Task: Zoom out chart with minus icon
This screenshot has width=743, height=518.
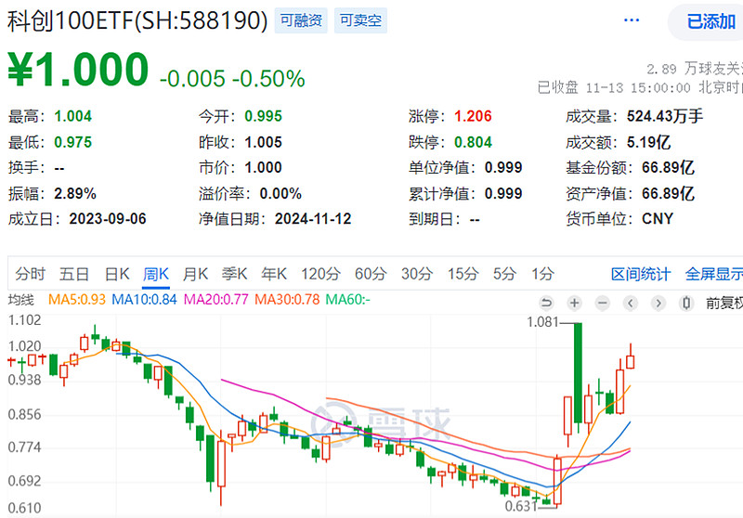Action: pyautogui.click(x=602, y=303)
